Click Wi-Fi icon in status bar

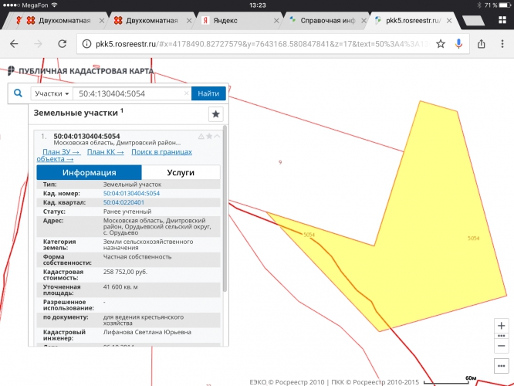[55, 5]
